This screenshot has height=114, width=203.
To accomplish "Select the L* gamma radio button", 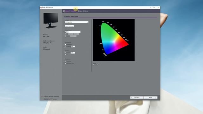I will point(66,55).
